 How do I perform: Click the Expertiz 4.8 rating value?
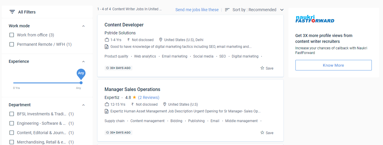(x=128, y=97)
